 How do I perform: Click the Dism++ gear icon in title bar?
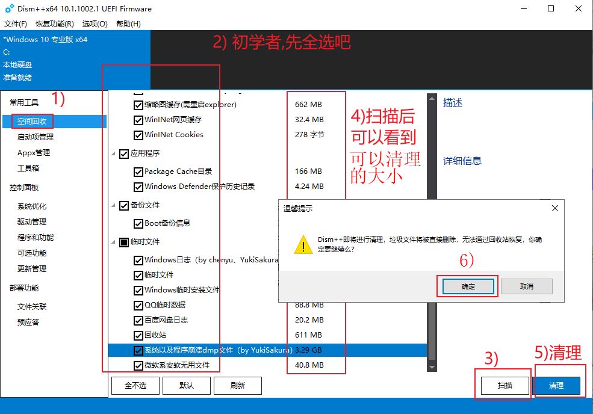point(9,9)
